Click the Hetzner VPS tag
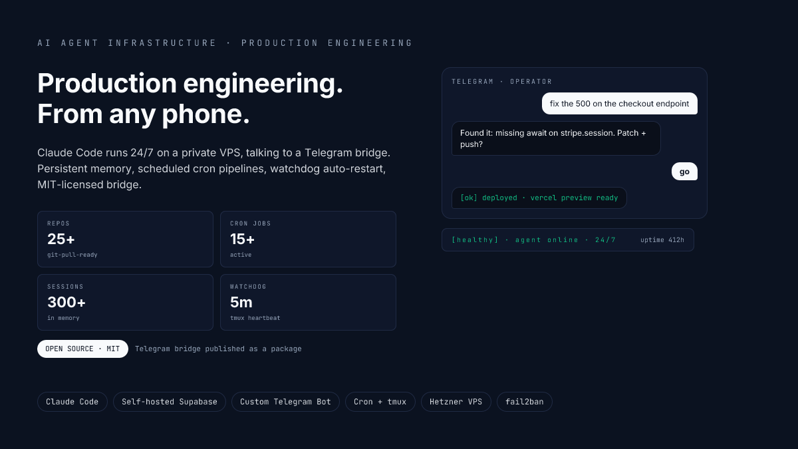The image size is (798, 449). click(x=456, y=402)
